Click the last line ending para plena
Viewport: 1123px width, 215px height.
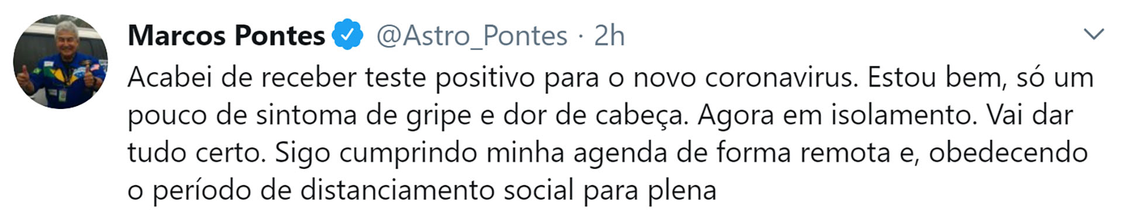[x=422, y=191]
